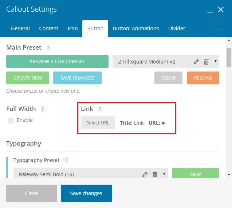Open help tooltip next to Main Preset
The width and height of the screenshot is (232, 208).
48,48
